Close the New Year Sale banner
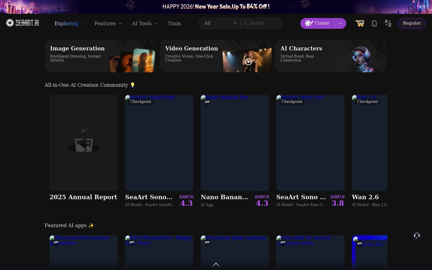 coord(424,6)
